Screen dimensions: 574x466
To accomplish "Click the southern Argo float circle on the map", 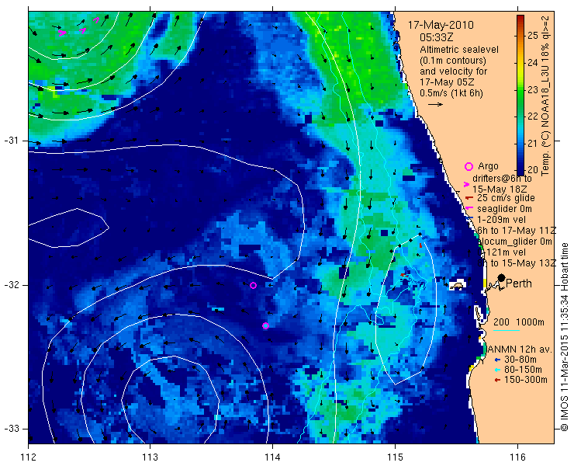I will point(266,325).
